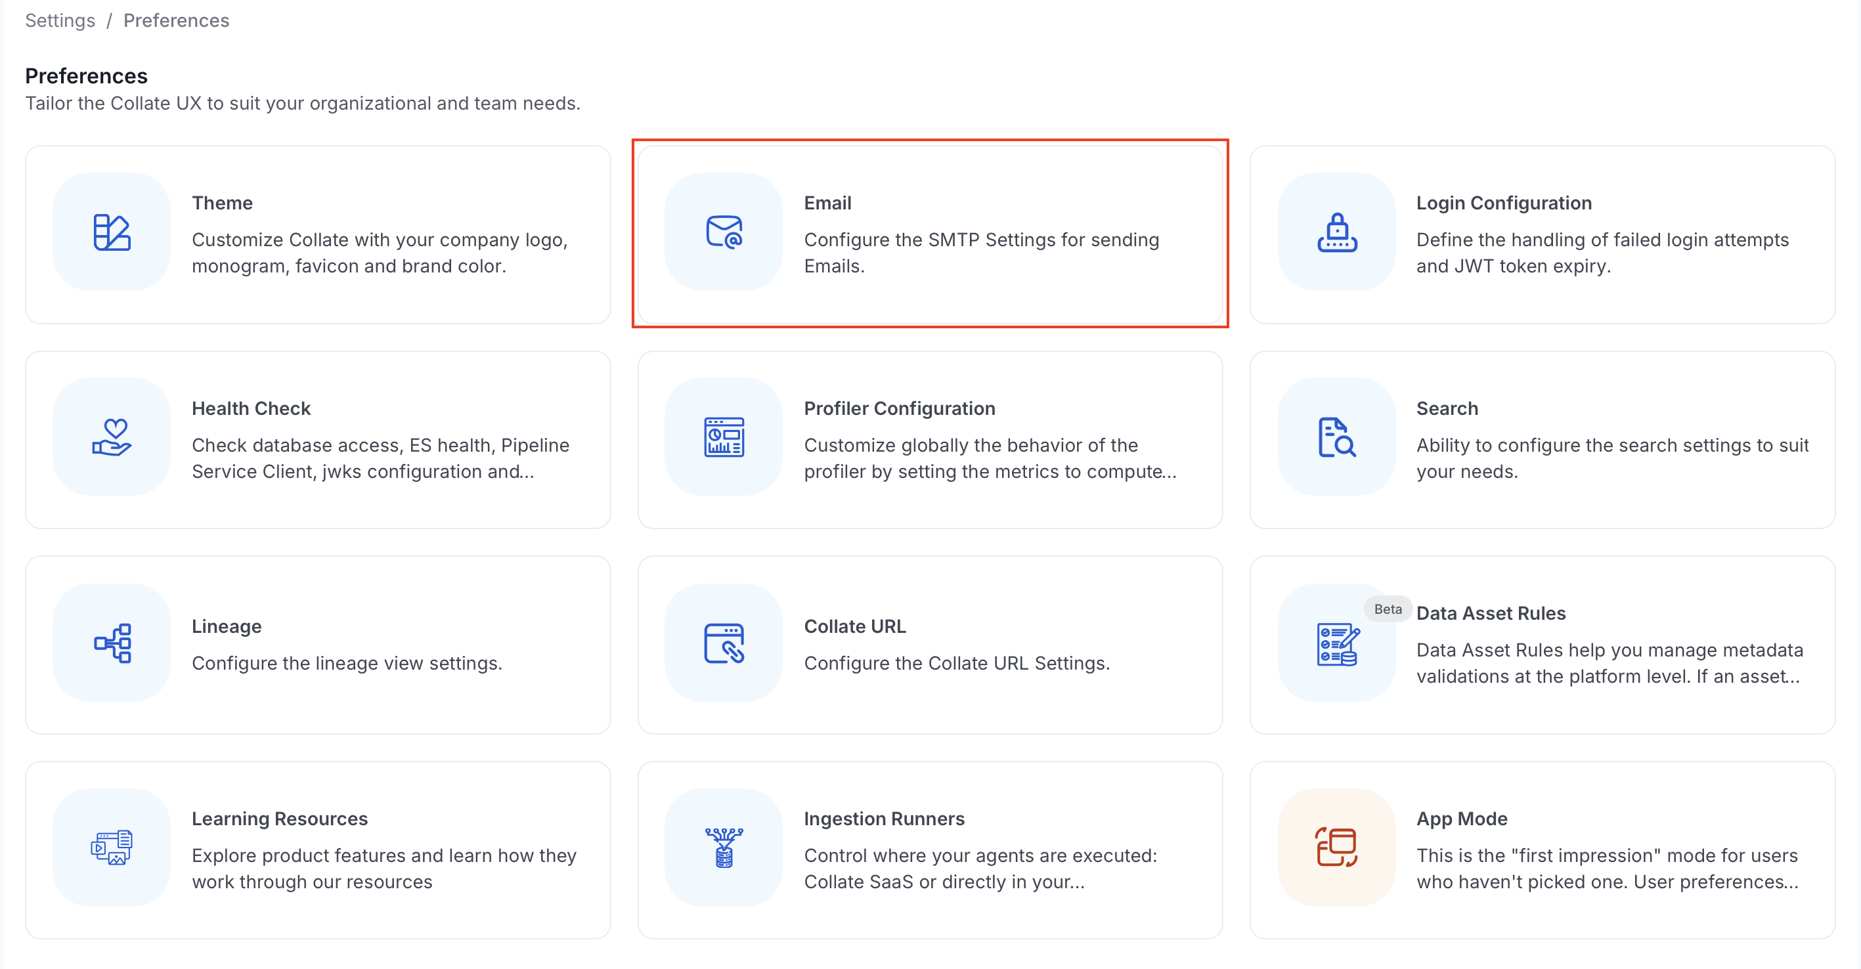Click 'Configure the SMTP Settings' description
The height and width of the screenshot is (969, 1861).
981,253
